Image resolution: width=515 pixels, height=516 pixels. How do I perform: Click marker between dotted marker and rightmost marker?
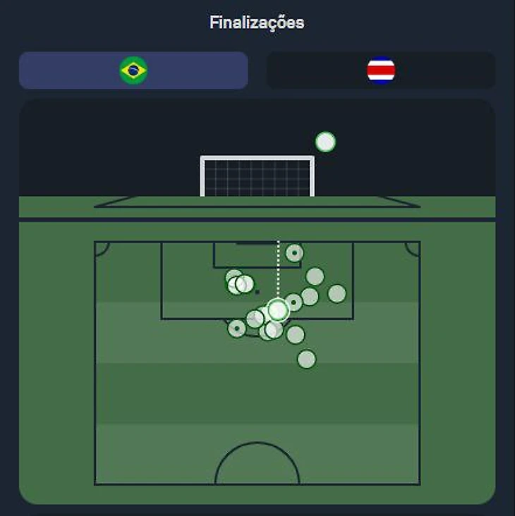[x=310, y=297]
